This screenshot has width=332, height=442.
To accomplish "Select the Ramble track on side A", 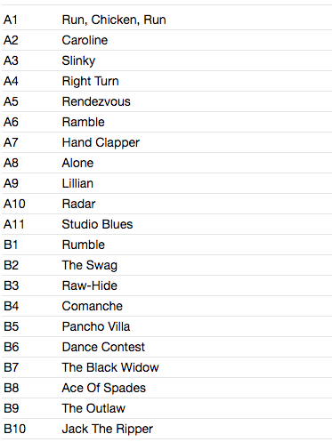I will tap(83, 122).
